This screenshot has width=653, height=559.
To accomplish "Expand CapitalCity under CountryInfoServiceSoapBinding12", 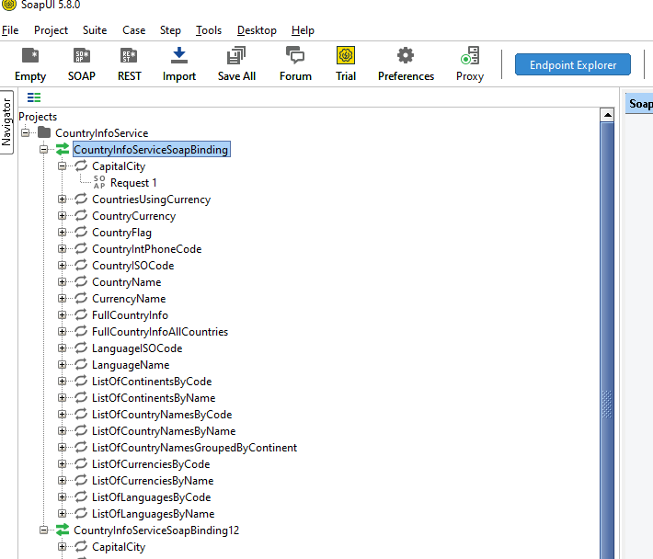I will 62,546.
